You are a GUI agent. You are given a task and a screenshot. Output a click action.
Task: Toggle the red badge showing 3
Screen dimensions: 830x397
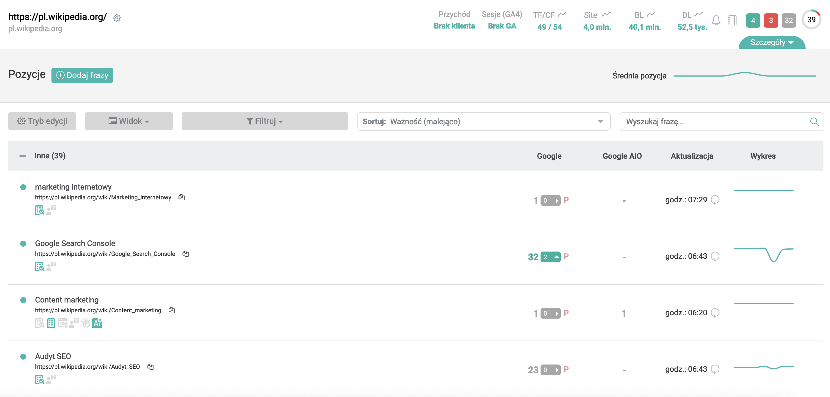(x=771, y=20)
